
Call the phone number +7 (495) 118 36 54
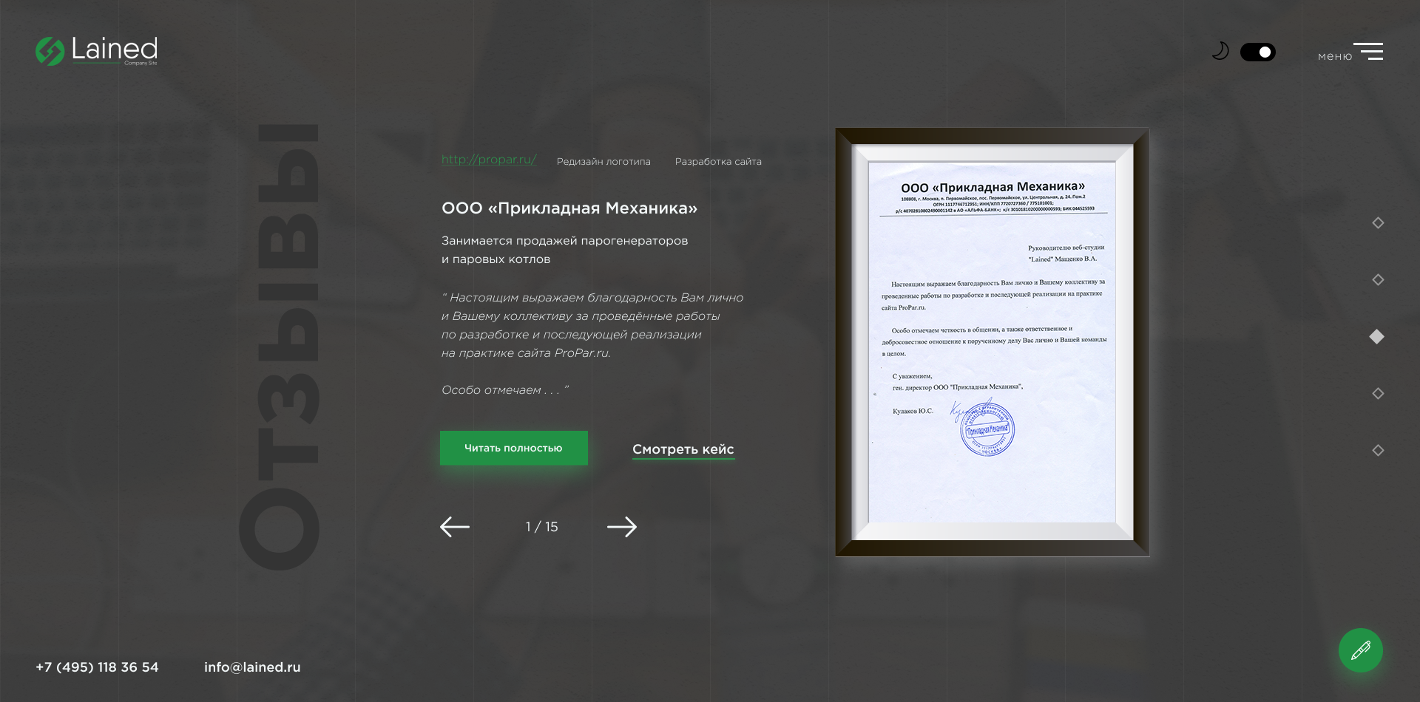pyautogui.click(x=97, y=667)
